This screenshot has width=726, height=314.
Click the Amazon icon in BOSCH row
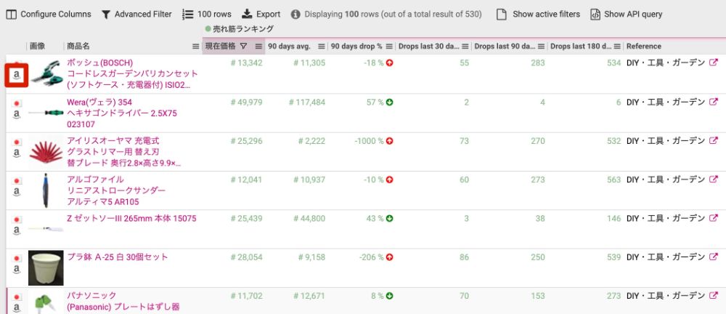coord(17,75)
